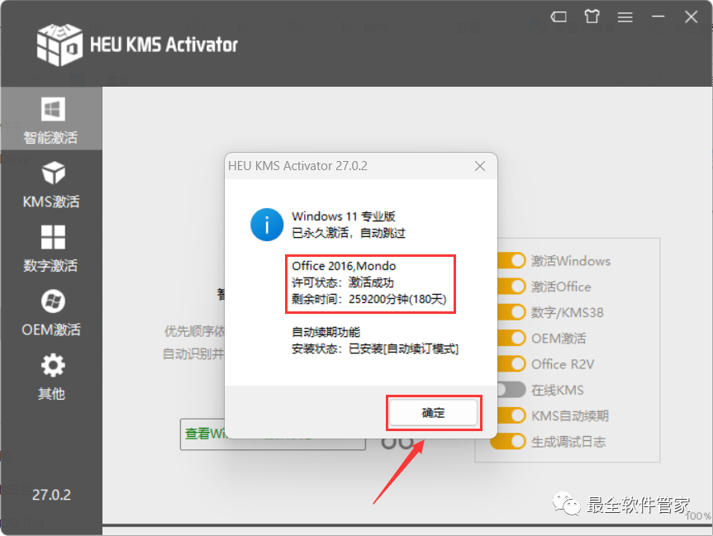Toggle the KMS自动续期 switch
Viewport: 713px width, 536px height.
[x=511, y=415]
